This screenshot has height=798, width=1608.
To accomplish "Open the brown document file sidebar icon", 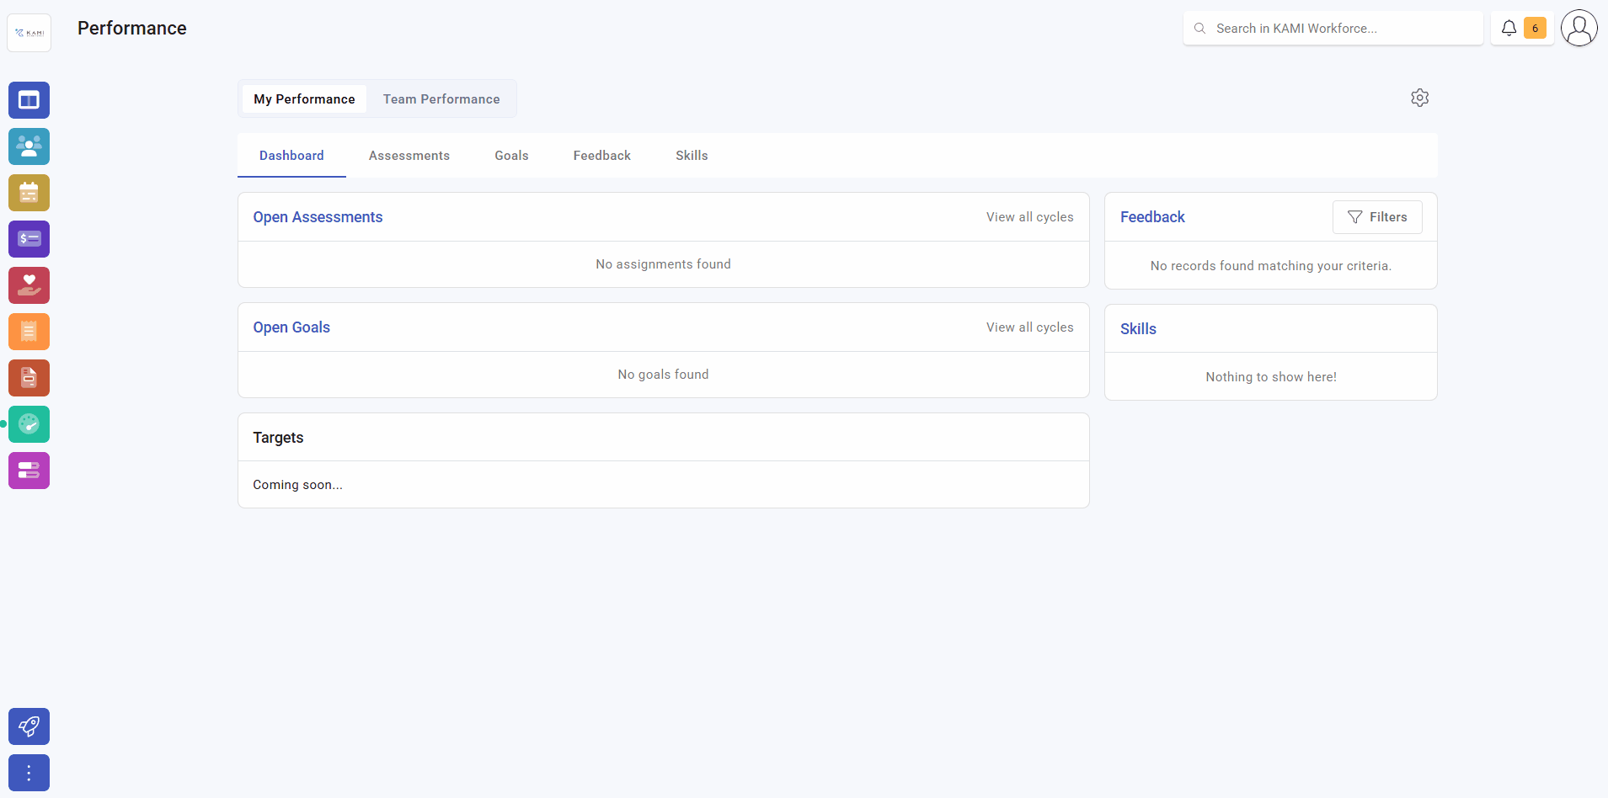I will pyautogui.click(x=29, y=378).
